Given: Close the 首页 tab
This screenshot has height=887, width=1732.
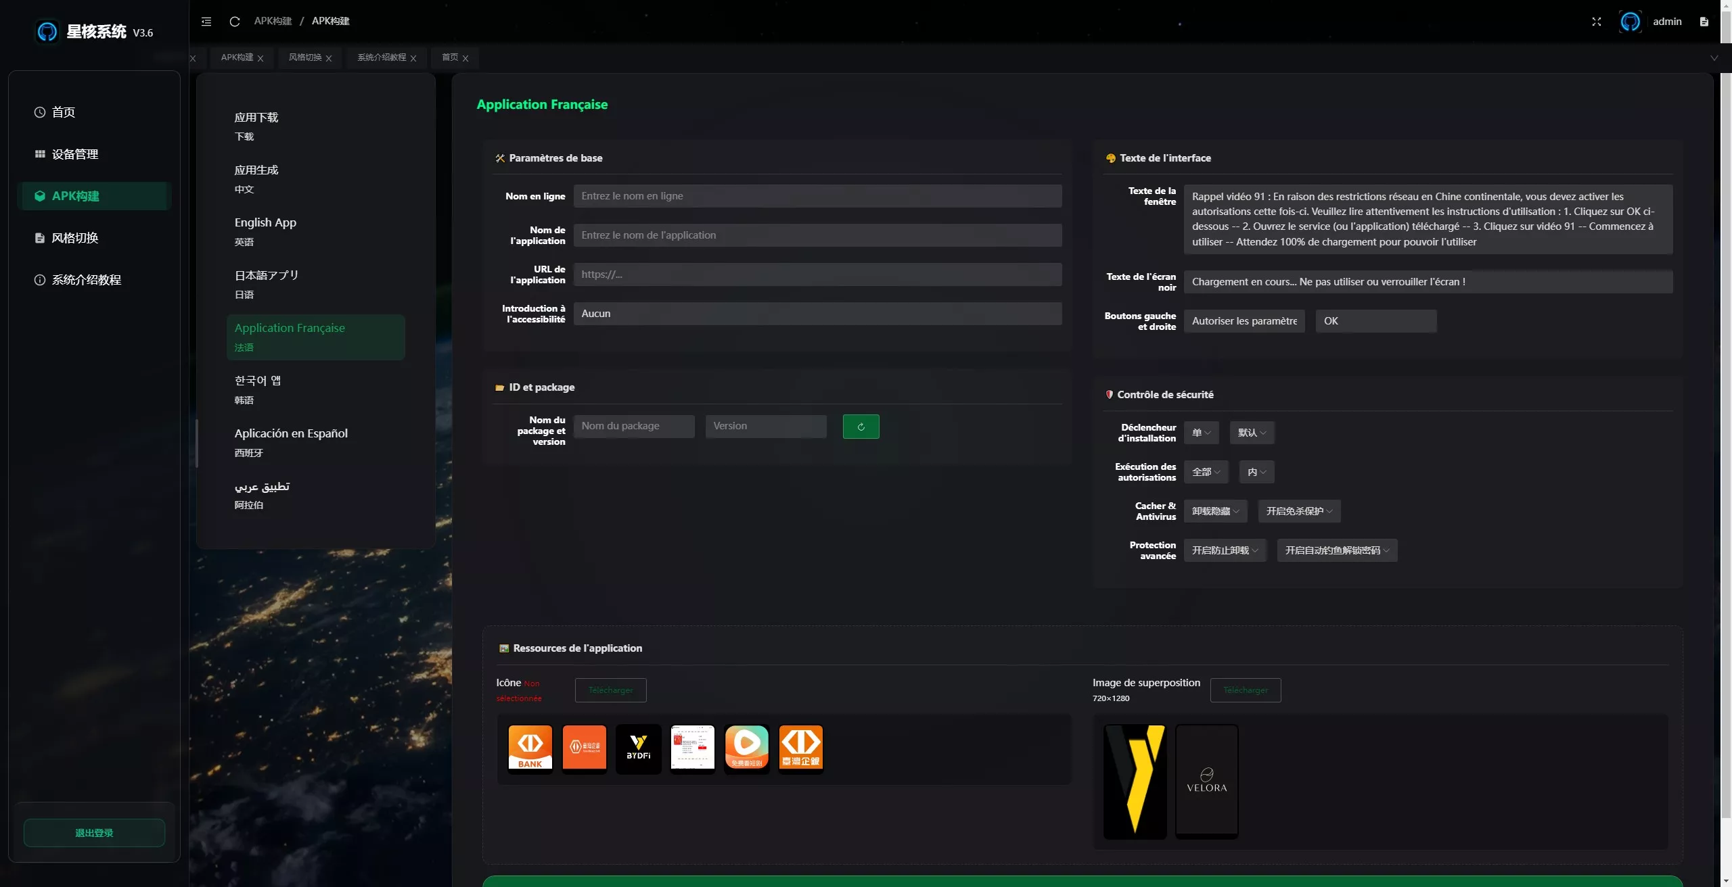Looking at the screenshot, I should [x=465, y=58].
